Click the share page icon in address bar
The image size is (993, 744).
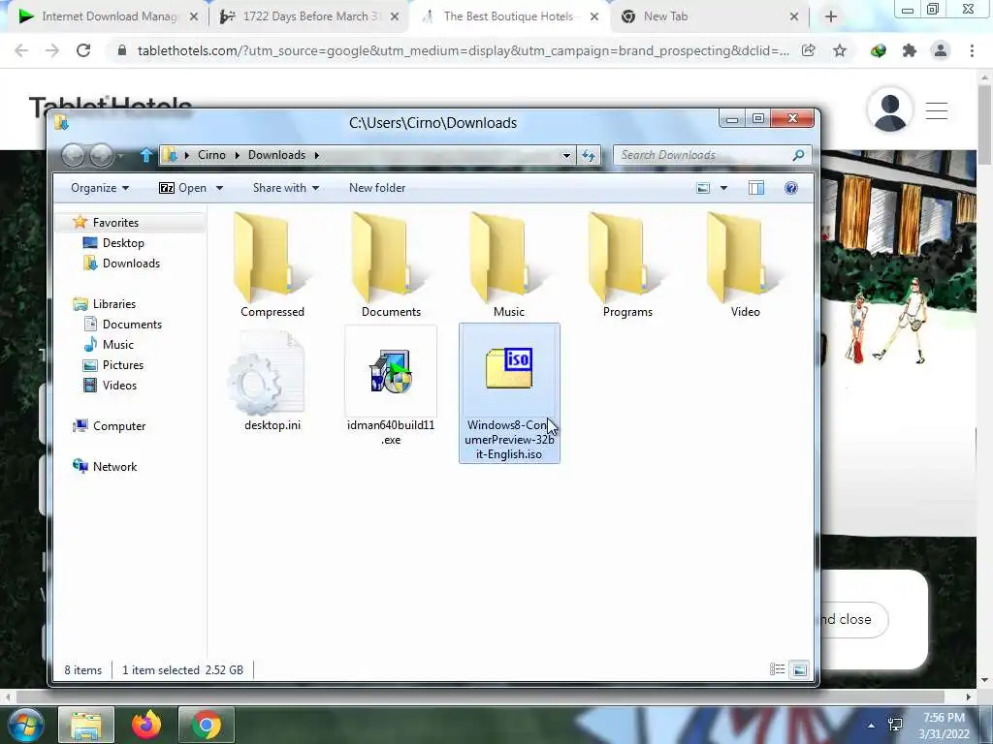(x=809, y=50)
